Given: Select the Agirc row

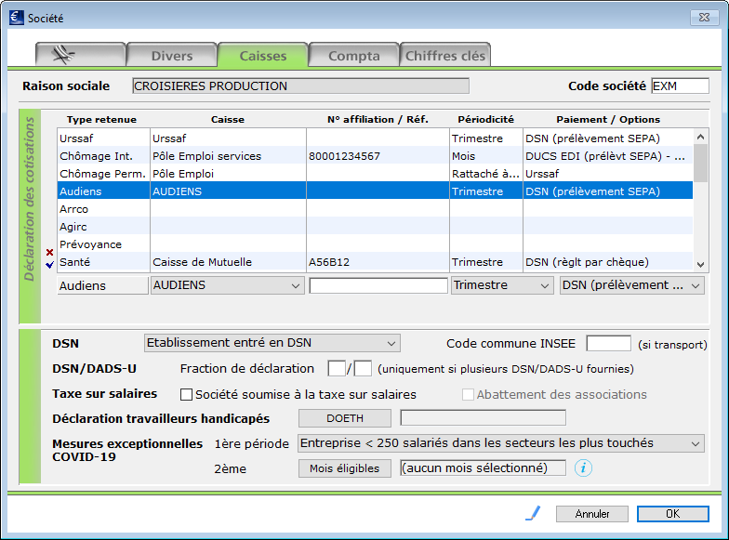Looking at the screenshot, I should [x=376, y=227].
